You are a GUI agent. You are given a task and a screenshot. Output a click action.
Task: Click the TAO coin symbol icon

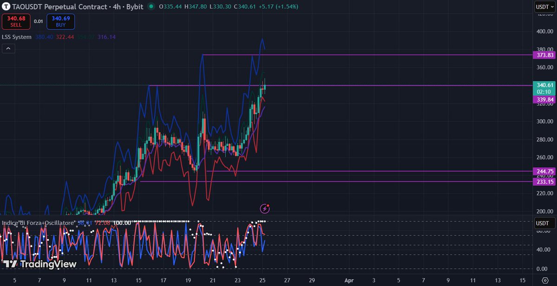(6, 6)
